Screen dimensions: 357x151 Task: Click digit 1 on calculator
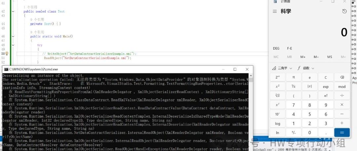[x=294, y=124]
